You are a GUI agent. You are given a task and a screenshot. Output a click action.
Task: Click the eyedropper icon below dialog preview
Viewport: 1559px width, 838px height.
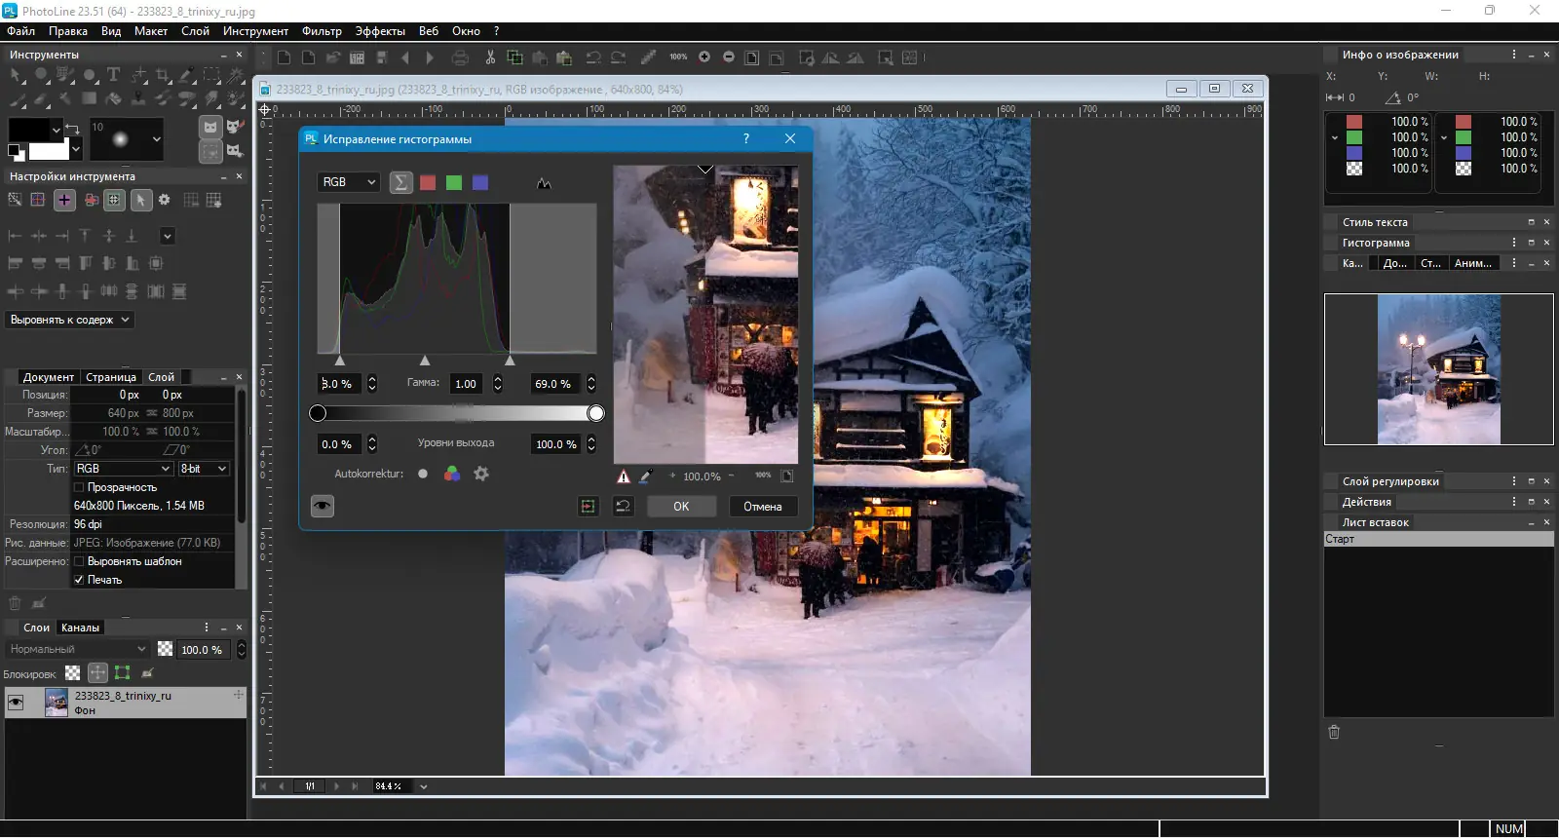click(x=645, y=476)
